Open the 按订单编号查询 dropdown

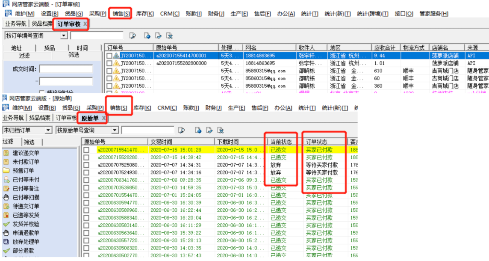point(64,36)
